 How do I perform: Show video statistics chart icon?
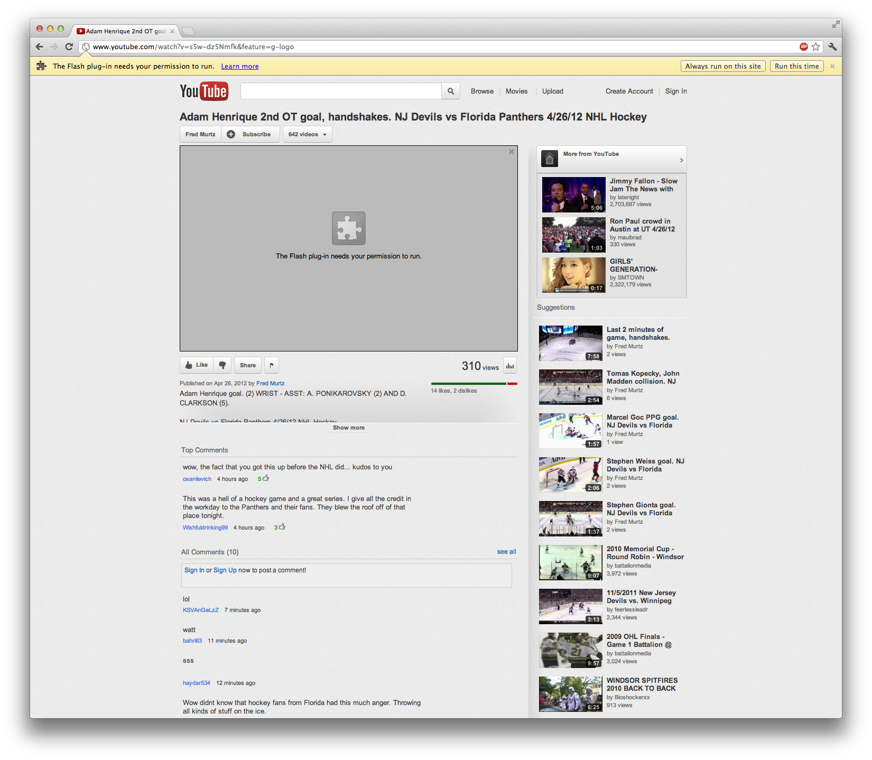[510, 366]
